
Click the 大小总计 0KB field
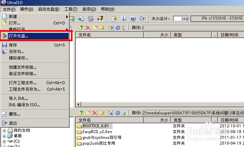click(181, 19)
